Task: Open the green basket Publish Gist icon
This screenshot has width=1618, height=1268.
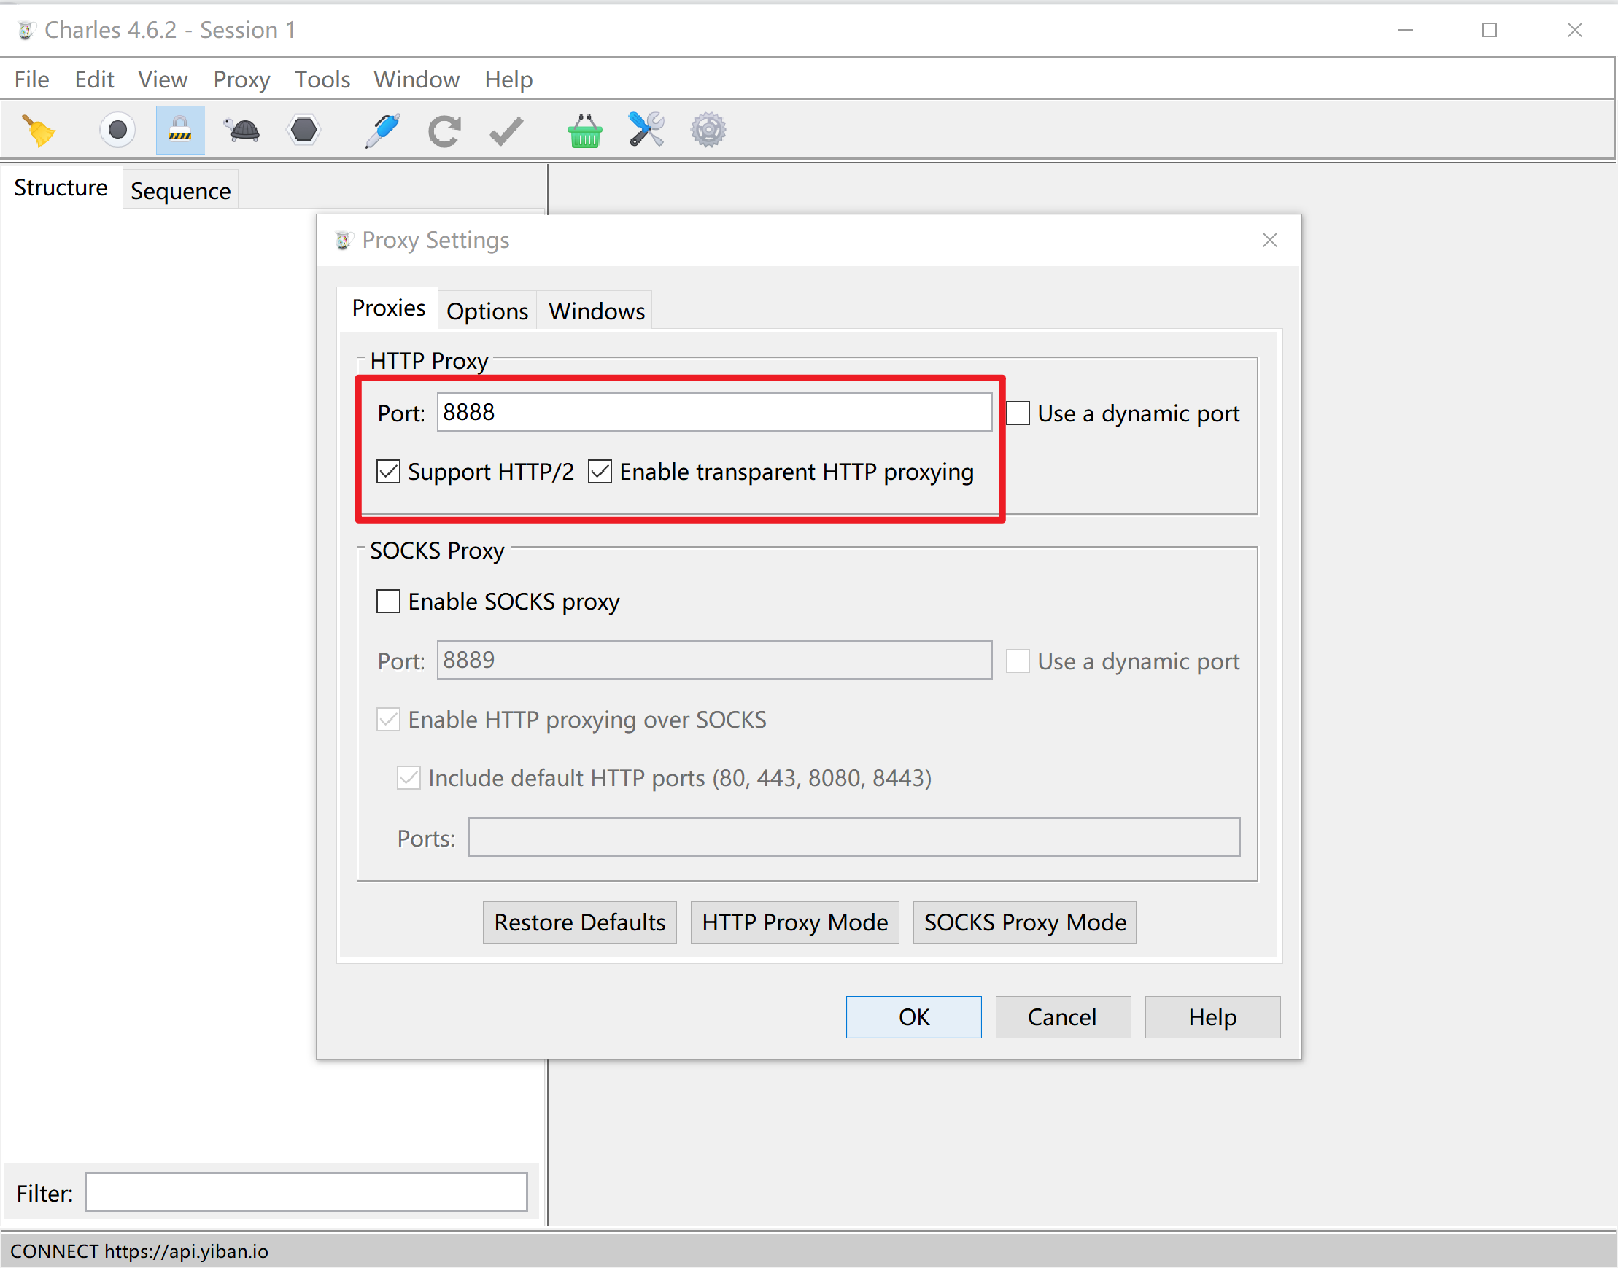Action: pos(585,131)
